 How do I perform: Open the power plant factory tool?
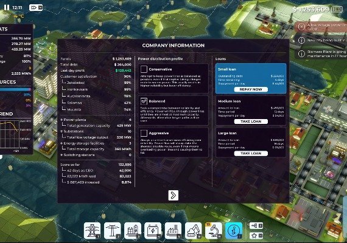173,231
